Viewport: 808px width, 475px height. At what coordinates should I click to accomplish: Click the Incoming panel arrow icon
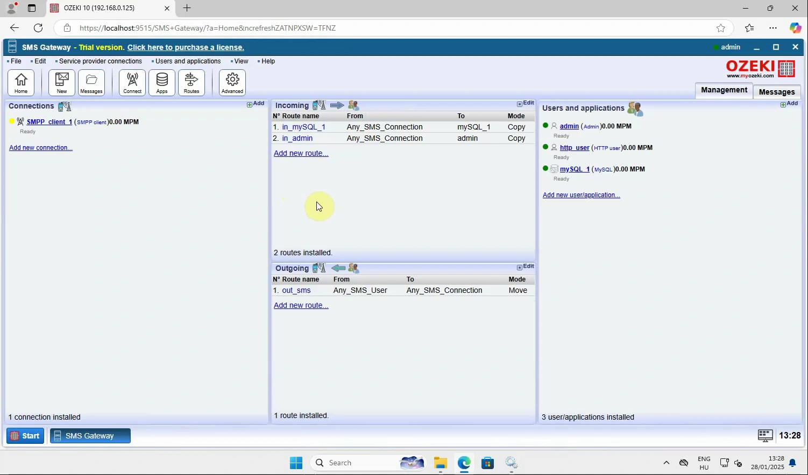tap(337, 105)
